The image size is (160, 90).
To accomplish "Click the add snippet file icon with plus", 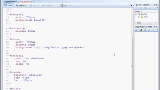I will tap(145, 30).
